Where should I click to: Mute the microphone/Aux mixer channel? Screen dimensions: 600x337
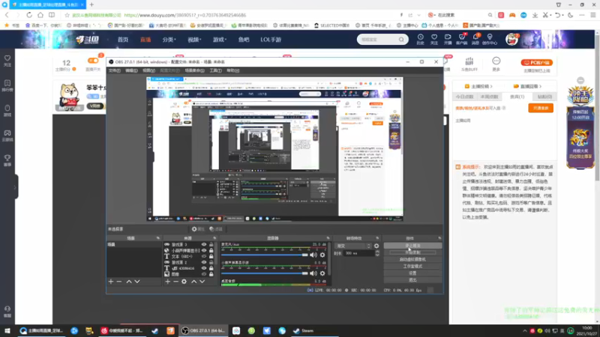click(313, 255)
